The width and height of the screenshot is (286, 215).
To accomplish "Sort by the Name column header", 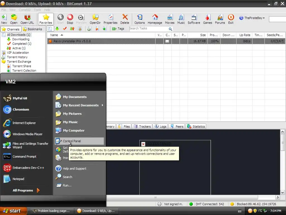I will tap(101, 35).
